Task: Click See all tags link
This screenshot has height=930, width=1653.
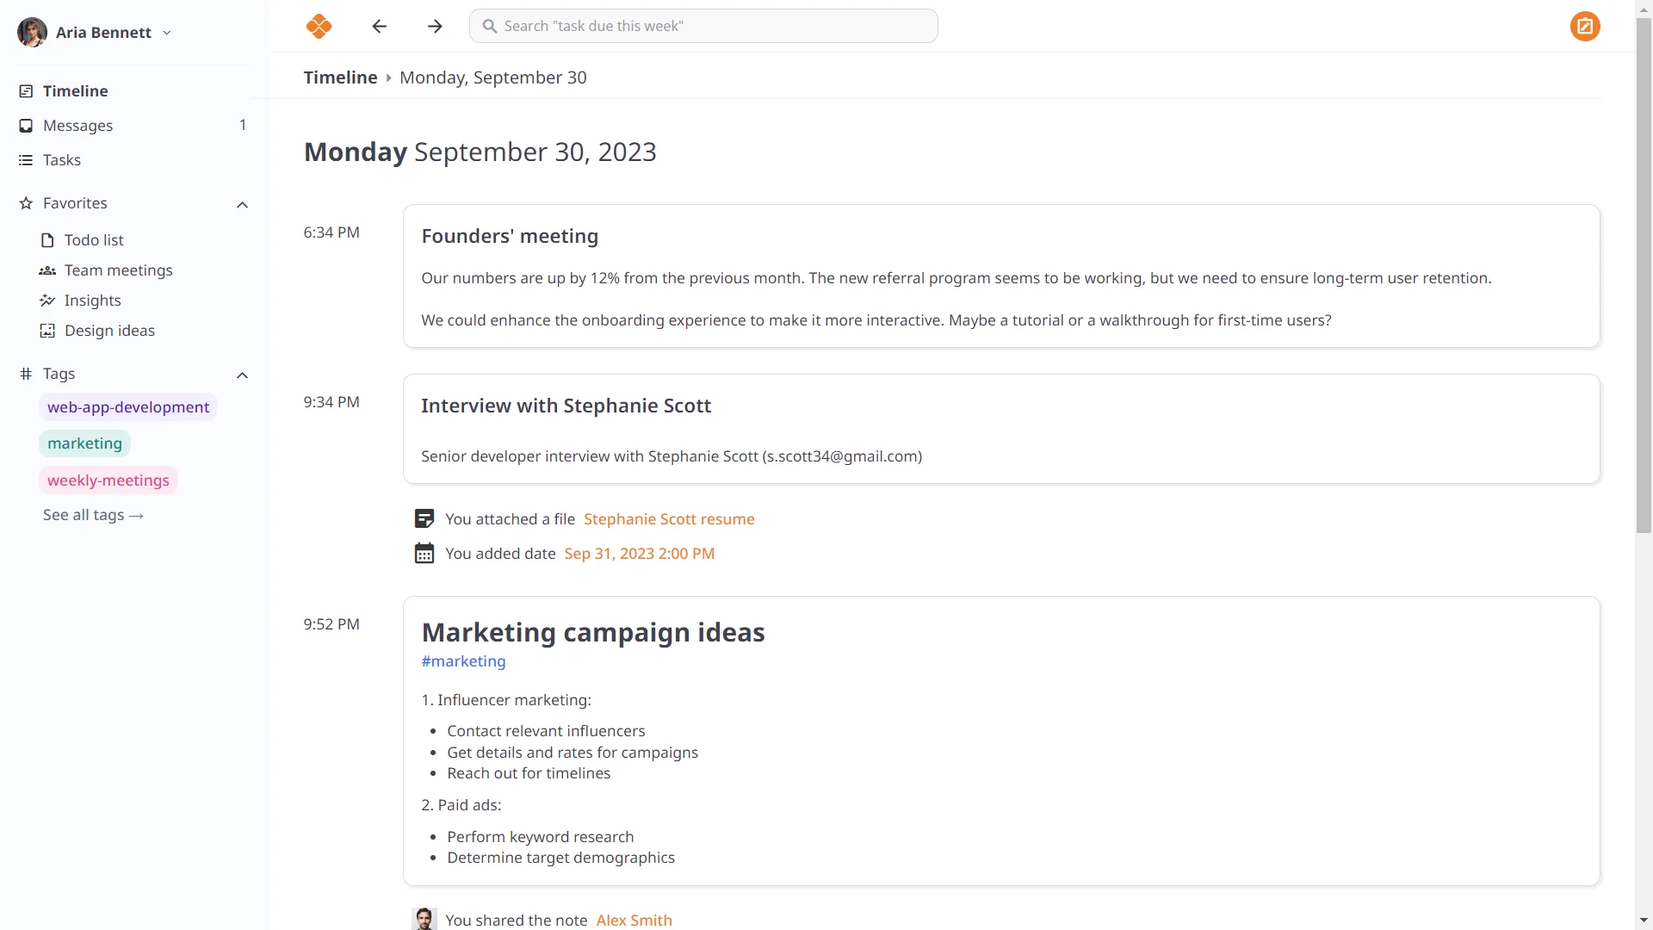Action: (x=93, y=515)
